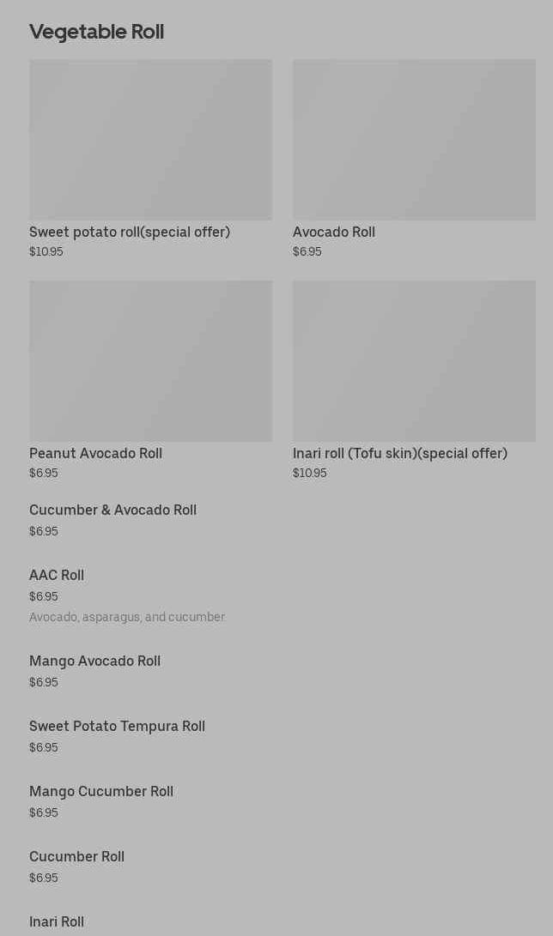Select the AAC Roll menu item

(x=57, y=576)
